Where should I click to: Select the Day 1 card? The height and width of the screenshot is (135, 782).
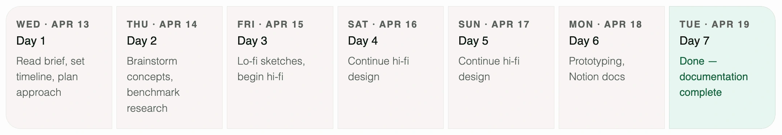coord(59,67)
